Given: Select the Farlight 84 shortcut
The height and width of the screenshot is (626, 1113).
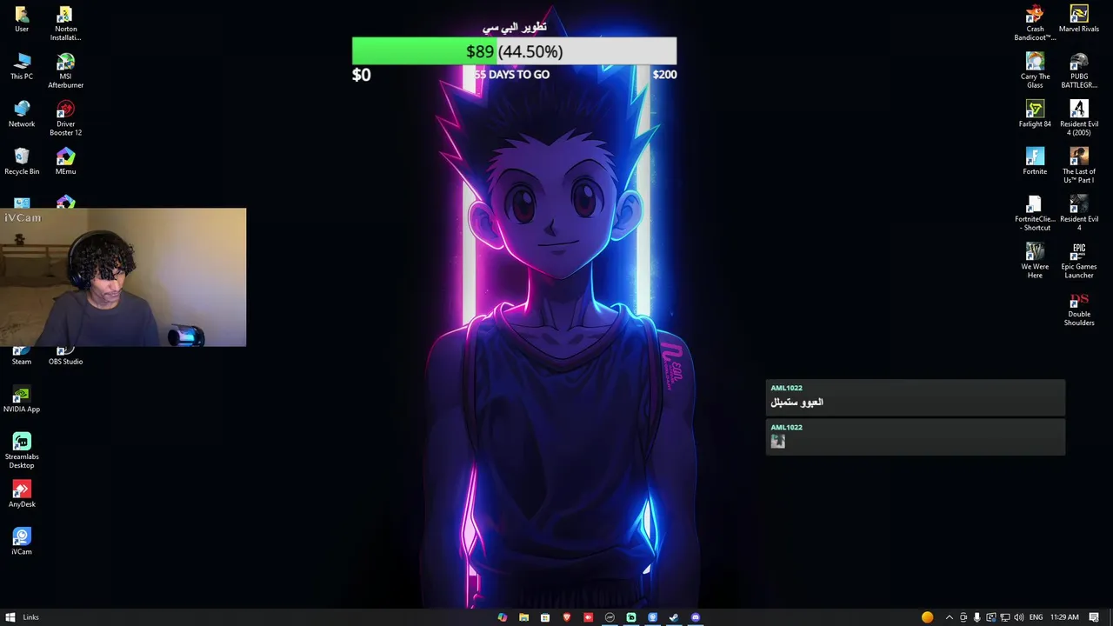Looking at the screenshot, I should 1035,115.
